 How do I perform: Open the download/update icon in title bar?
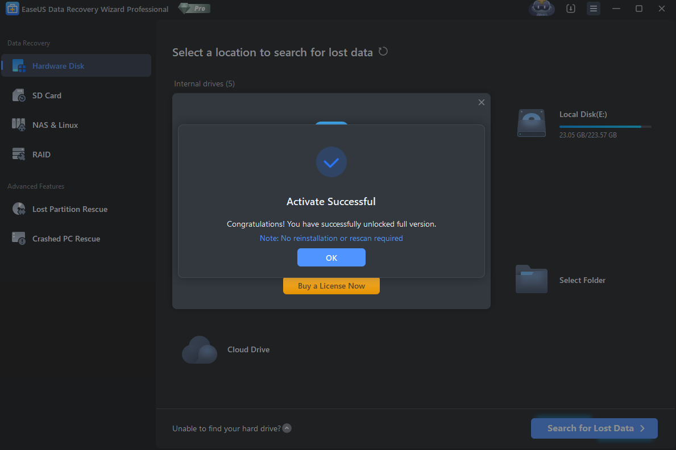point(570,9)
